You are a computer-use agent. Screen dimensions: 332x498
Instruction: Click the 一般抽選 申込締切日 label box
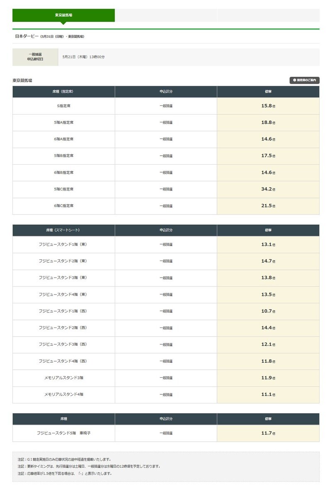tap(35, 57)
